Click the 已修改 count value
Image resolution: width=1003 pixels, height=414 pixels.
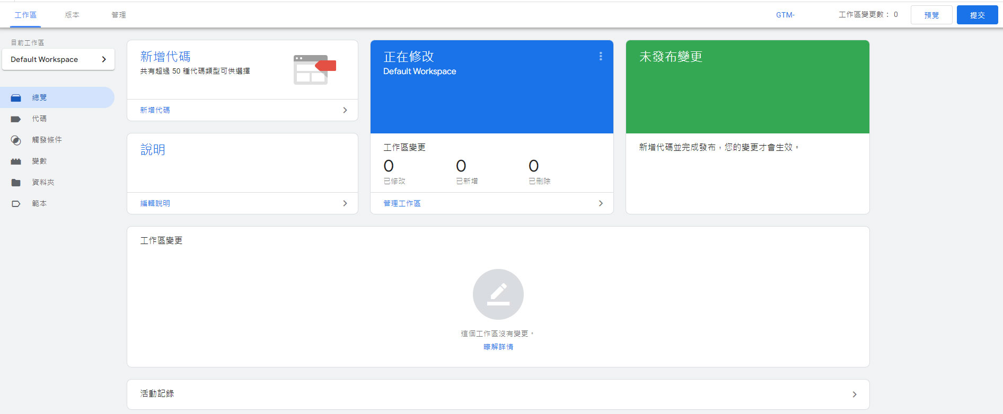[x=389, y=166]
